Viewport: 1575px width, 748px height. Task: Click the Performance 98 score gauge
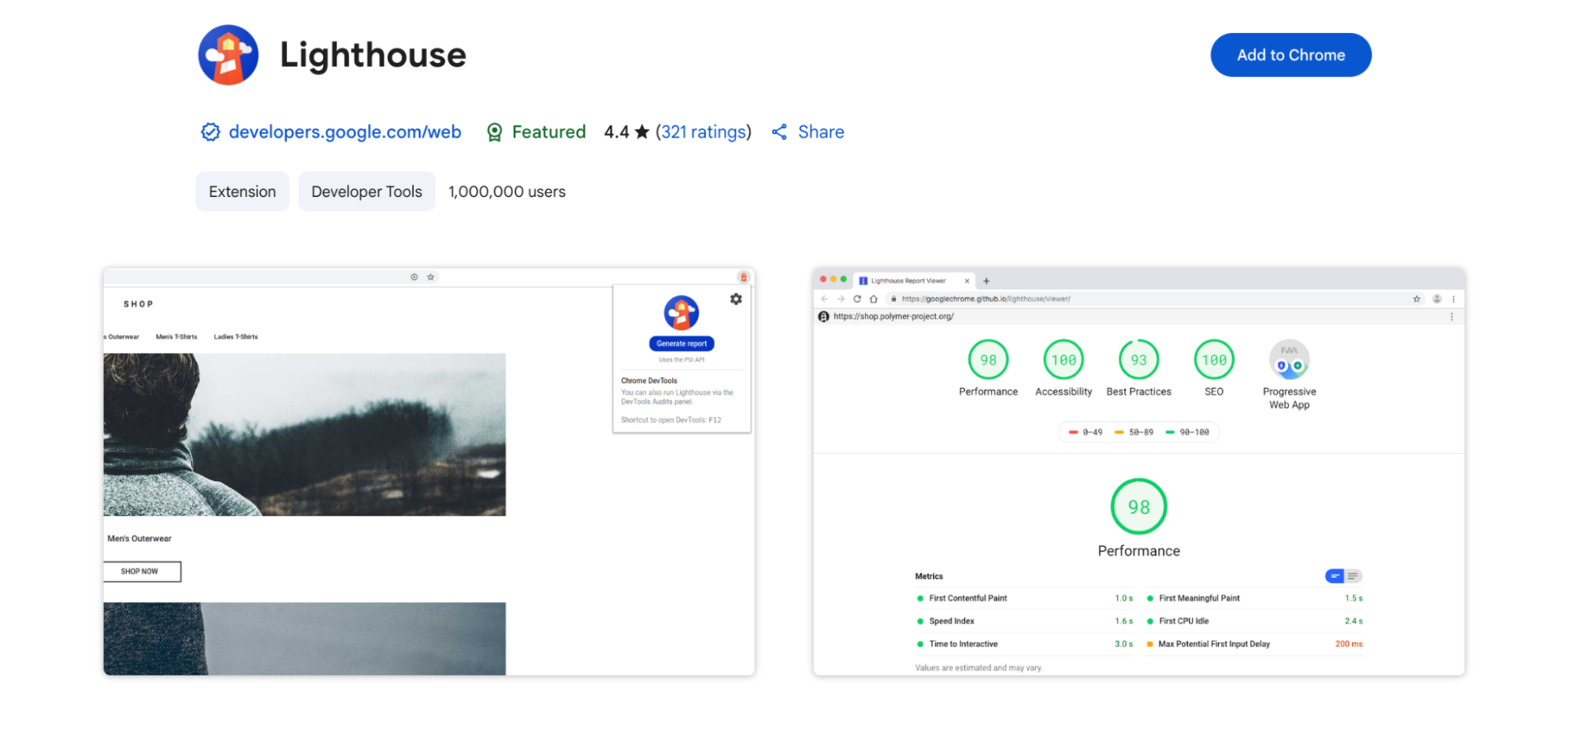tap(988, 360)
